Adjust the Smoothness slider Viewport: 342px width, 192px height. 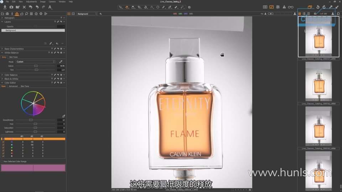[x=31, y=120]
